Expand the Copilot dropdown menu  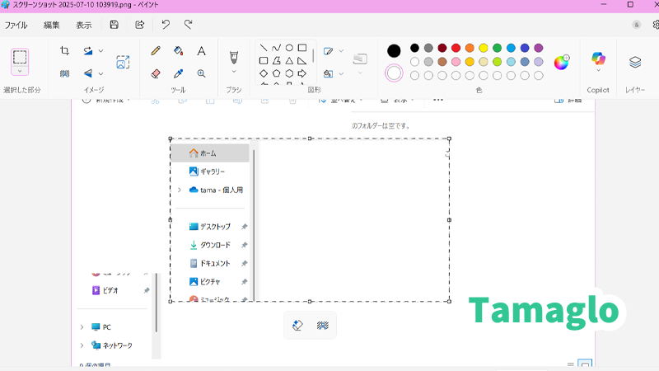click(598, 72)
